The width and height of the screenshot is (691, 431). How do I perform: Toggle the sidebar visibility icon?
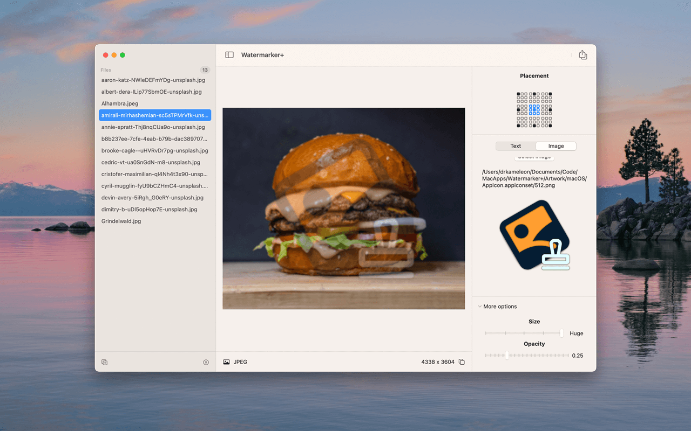pos(229,54)
